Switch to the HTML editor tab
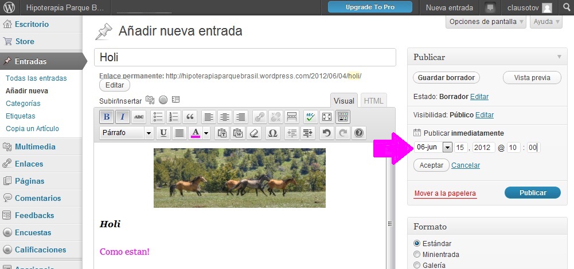The image size is (574, 269). tap(374, 101)
